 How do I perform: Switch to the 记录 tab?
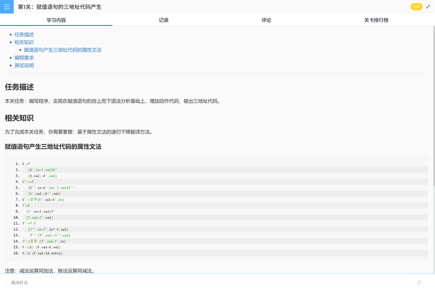163,20
